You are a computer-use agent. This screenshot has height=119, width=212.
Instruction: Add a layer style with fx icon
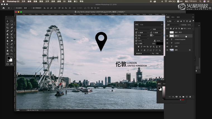coord(173,97)
